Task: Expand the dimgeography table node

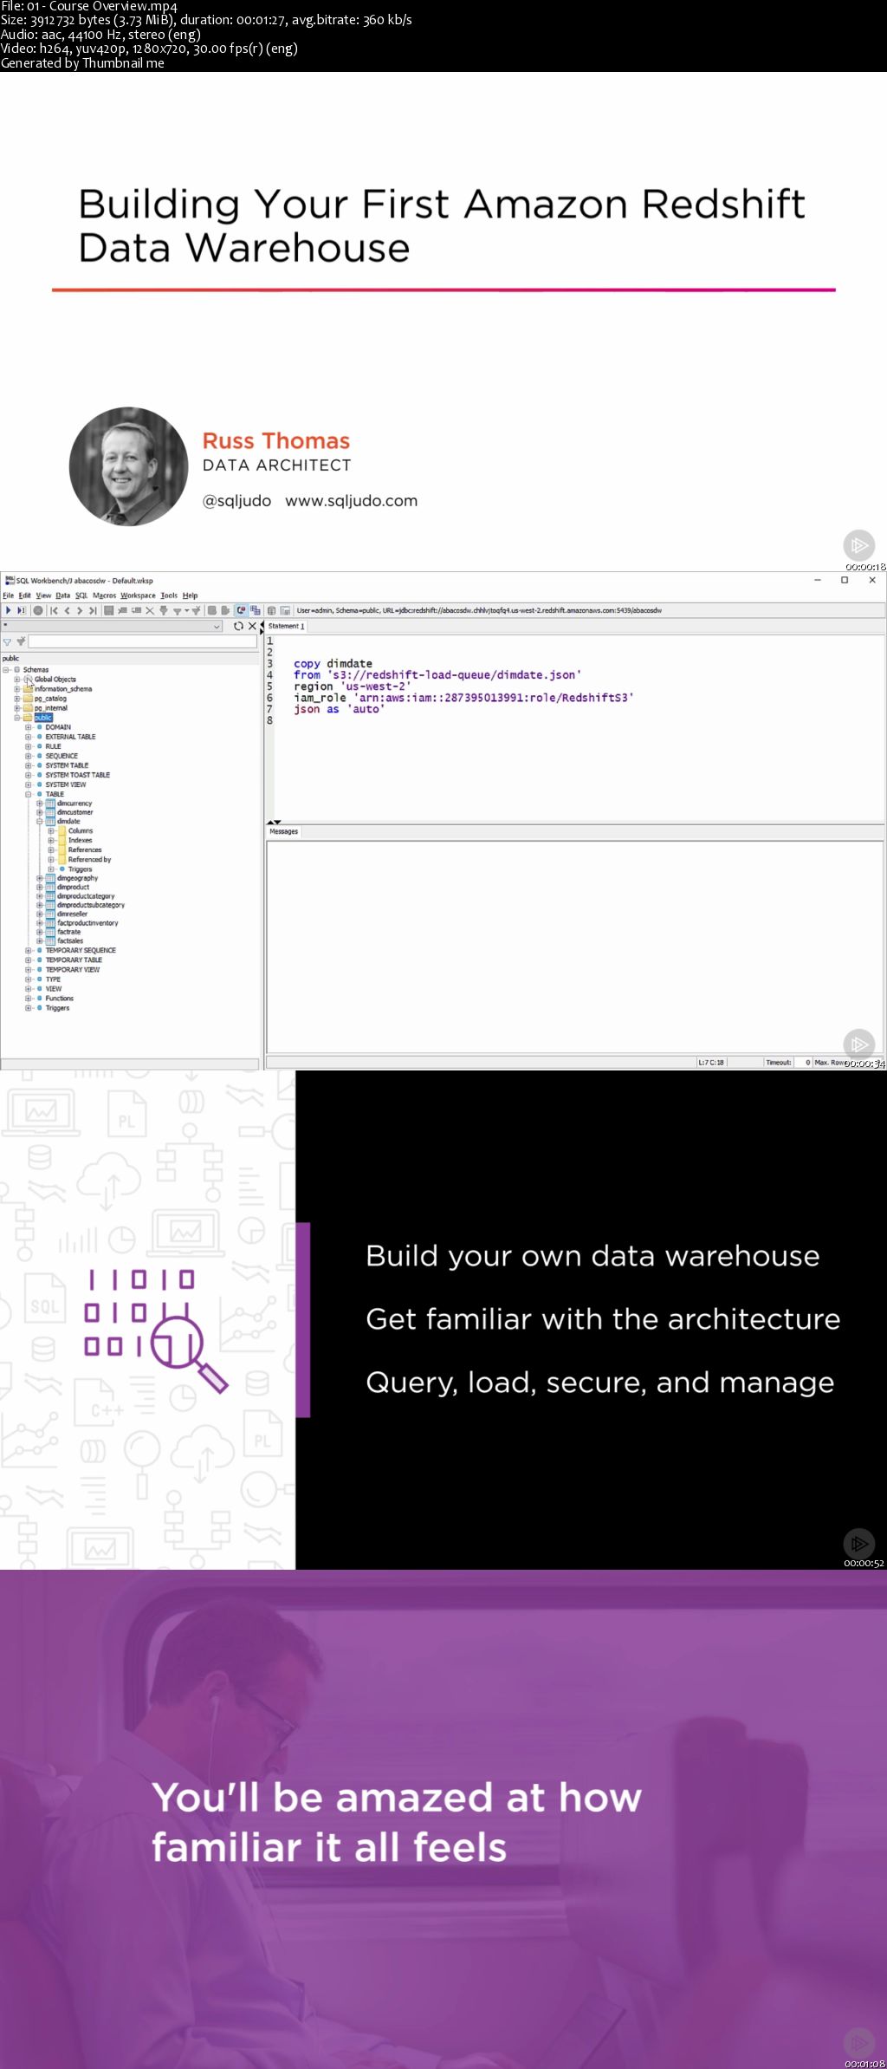Action: tap(40, 878)
